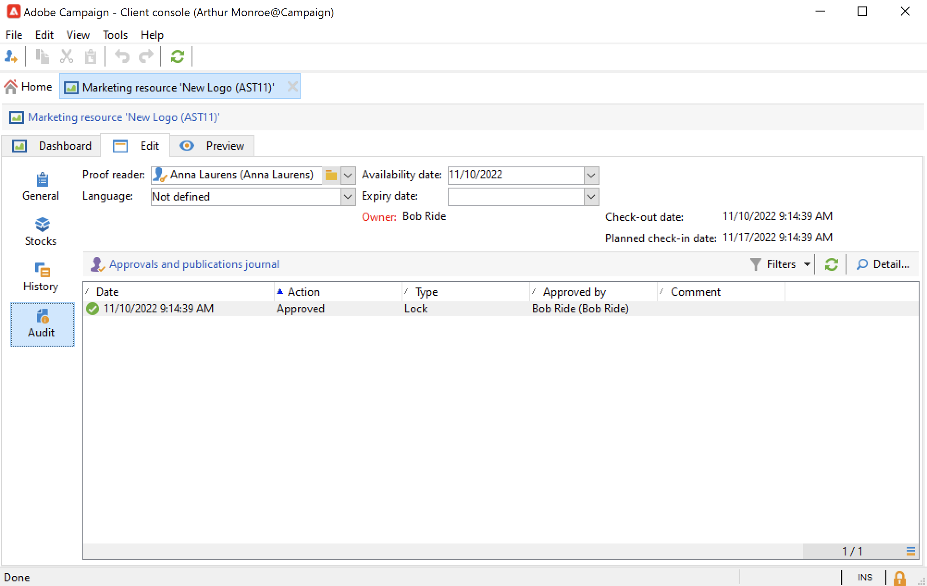Click the undo toolbar icon

click(122, 56)
